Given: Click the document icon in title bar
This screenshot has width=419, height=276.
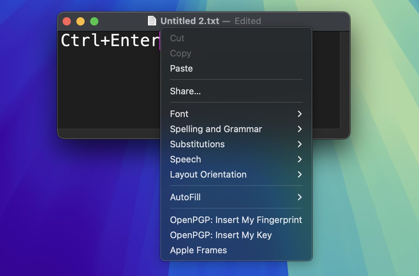Looking at the screenshot, I should point(152,21).
